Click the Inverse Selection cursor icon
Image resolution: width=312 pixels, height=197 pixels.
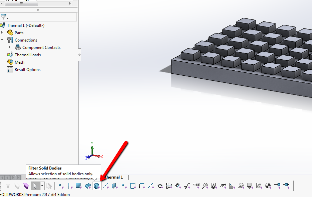(x=49, y=186)
